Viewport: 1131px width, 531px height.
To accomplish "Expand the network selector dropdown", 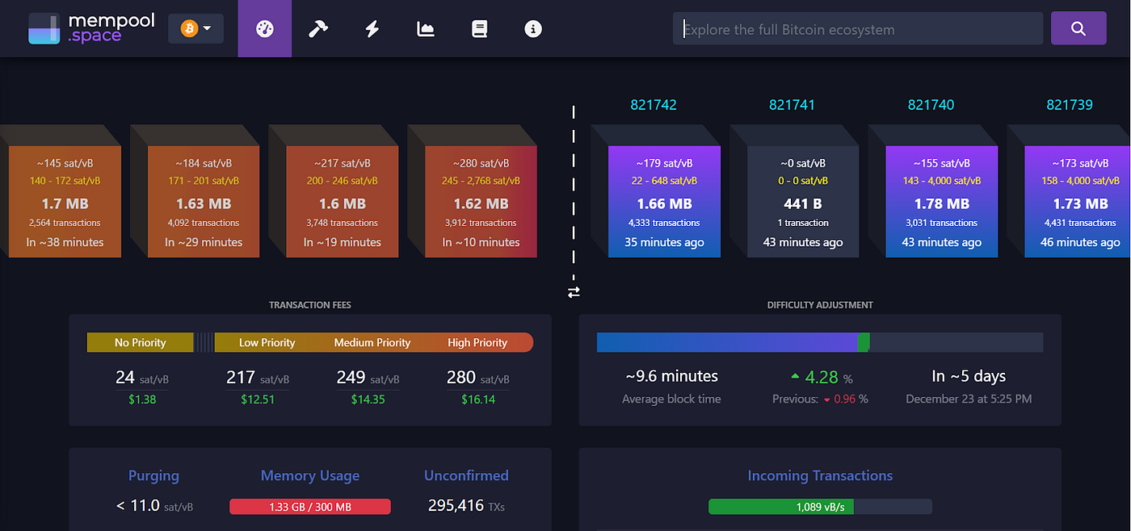I will 205,27.
